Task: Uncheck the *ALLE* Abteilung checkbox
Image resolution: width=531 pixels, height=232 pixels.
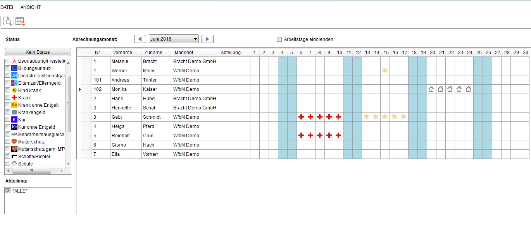Action: pos(8,191)
